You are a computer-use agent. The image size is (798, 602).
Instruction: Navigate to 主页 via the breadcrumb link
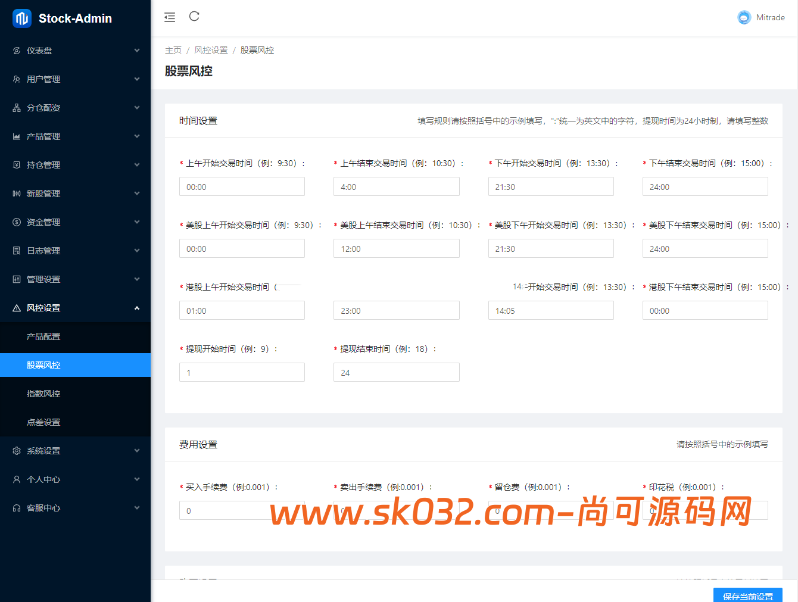(173, 50)
